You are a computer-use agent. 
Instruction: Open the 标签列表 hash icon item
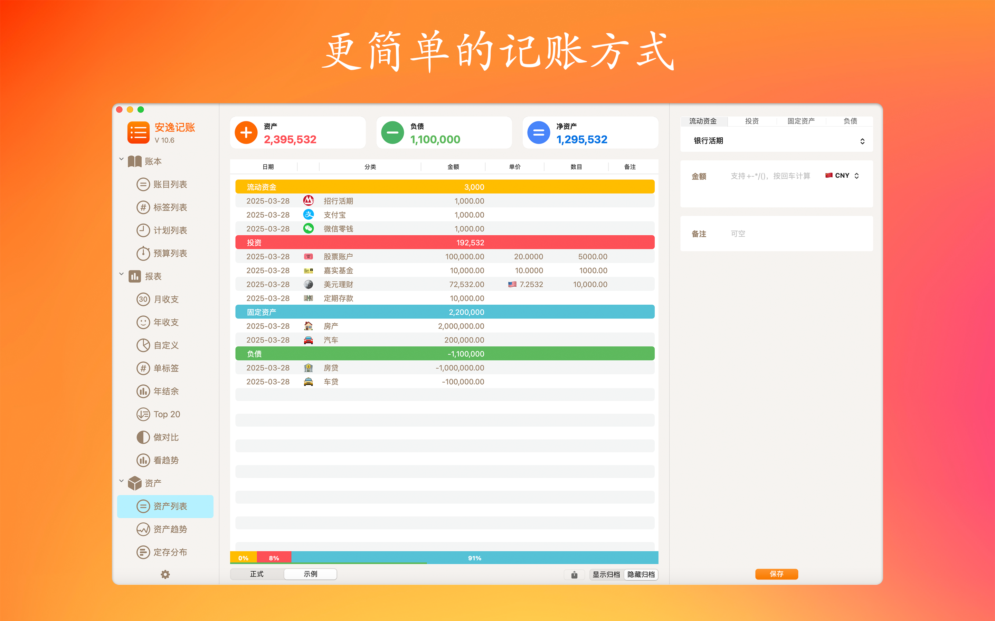pyautogui.click(x=165, y=207)
